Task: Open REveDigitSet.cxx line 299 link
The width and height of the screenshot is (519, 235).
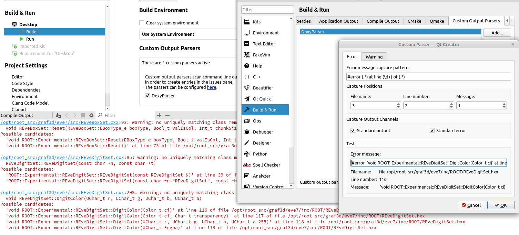Action: point(62,192)
